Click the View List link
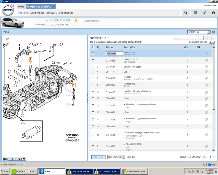The image size is (218, 175). coord(131,157)
